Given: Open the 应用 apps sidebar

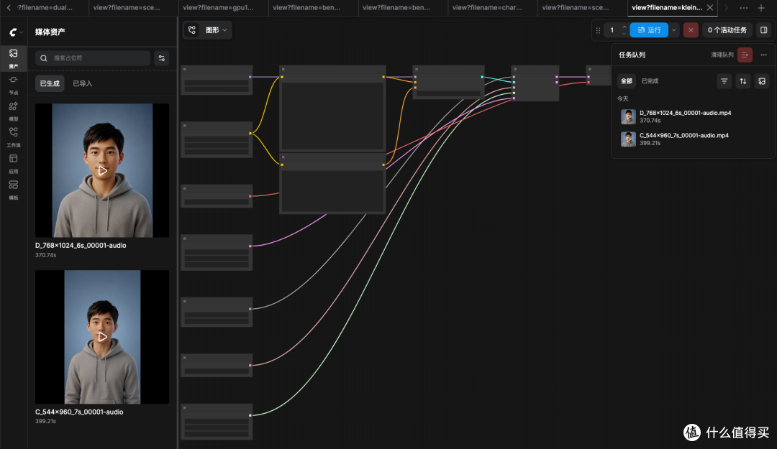Looking at the screenshot, I should [14, 163].
